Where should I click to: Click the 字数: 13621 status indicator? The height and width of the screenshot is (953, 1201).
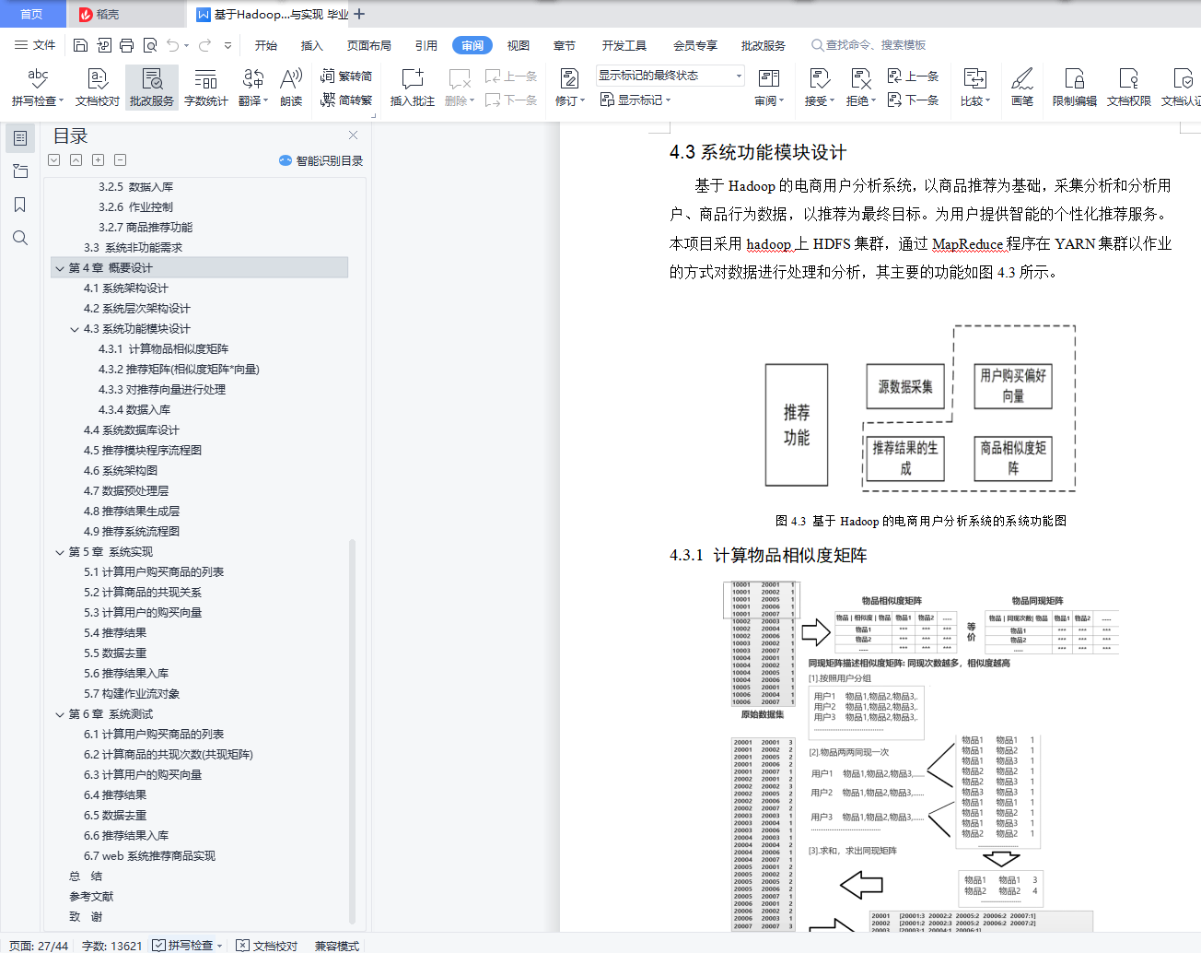pyautogui.click(x=112, y=946)
